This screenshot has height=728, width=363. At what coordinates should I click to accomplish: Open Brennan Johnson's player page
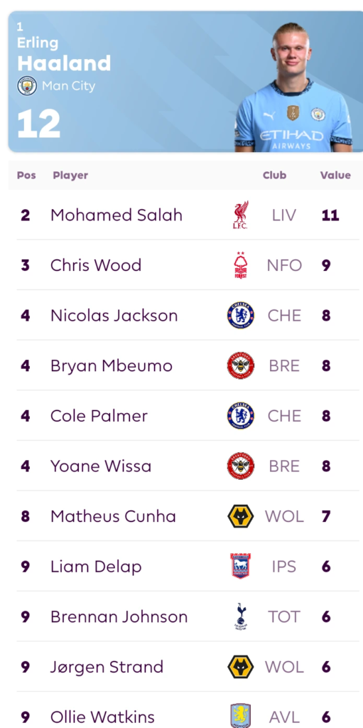point(119,616)
